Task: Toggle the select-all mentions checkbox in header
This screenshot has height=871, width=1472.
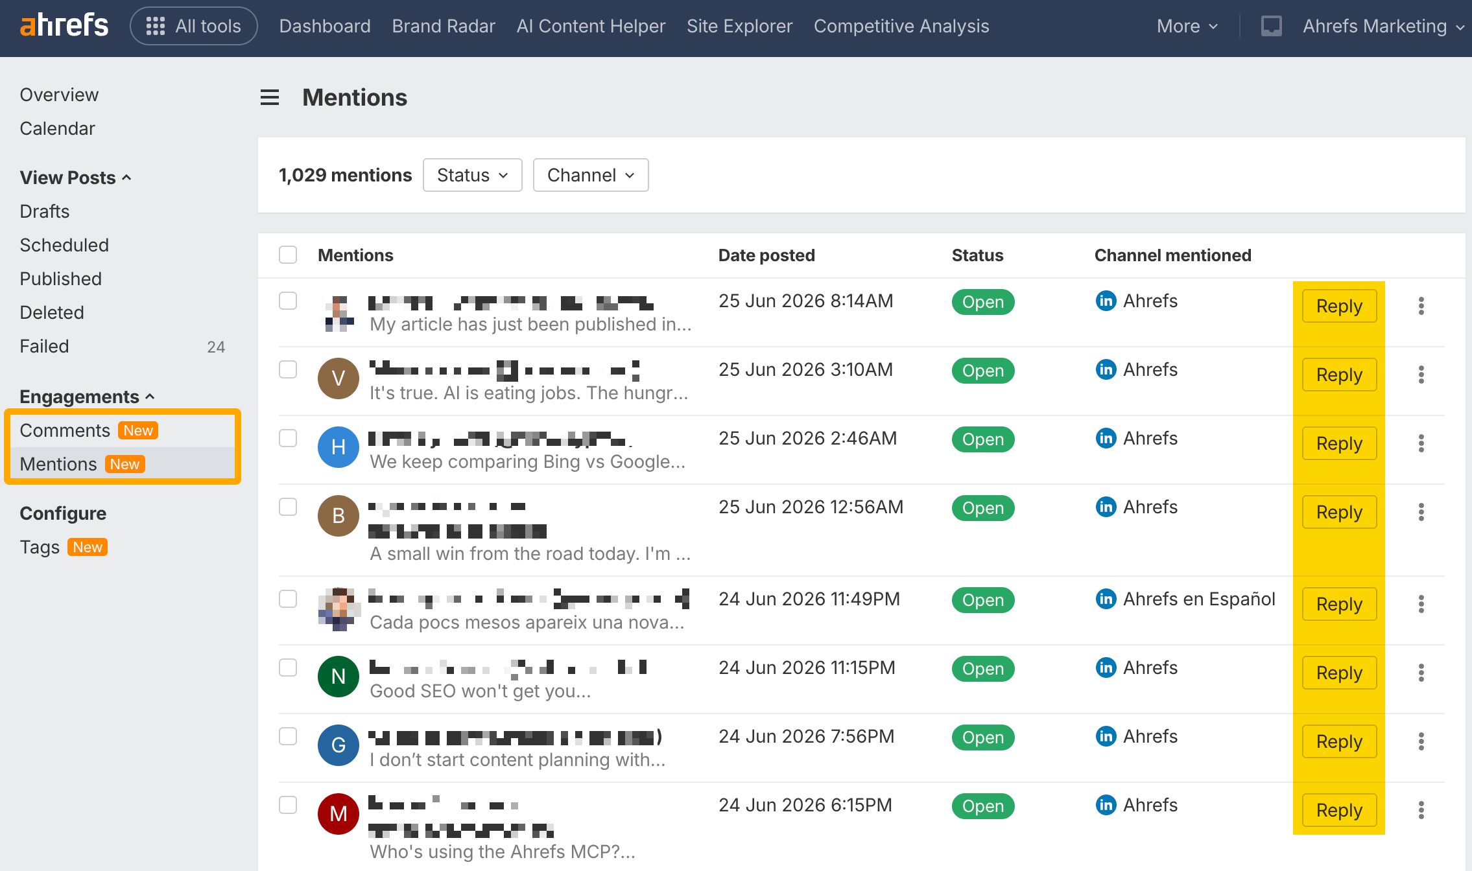Action: pyautogui.click(x=288, y=255)
